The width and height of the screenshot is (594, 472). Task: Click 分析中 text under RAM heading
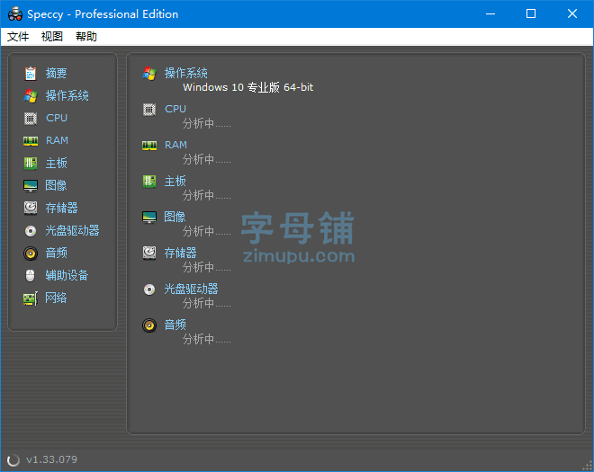206,159
